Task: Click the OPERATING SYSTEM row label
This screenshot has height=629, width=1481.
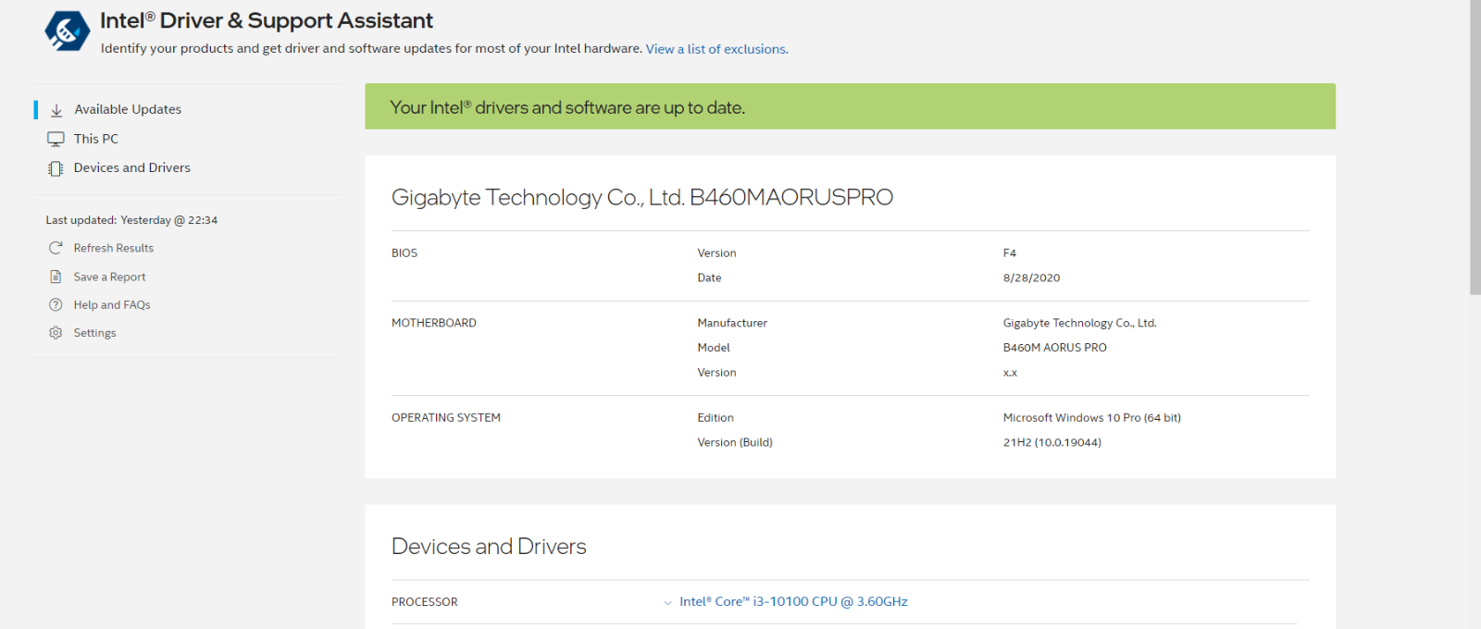Action: 446,418
